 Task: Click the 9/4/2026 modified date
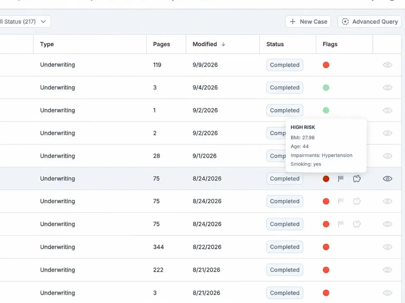[x=205, y=88]
